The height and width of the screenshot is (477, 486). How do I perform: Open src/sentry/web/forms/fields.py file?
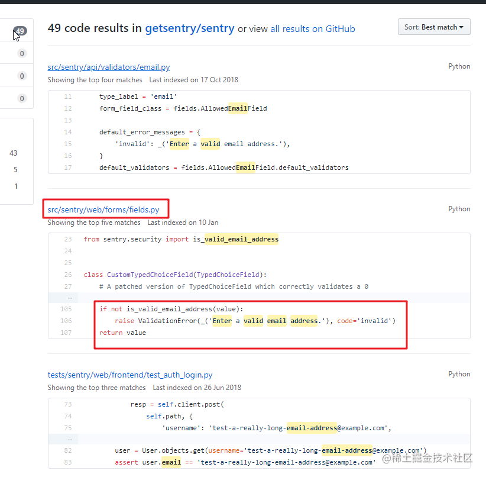click(x=103, y=210)
